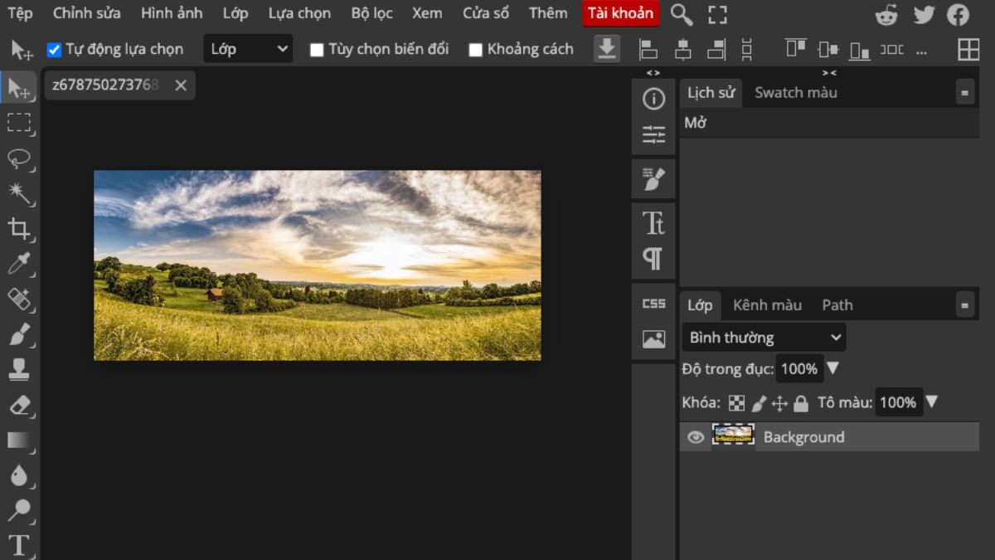
Task: Switch to the 'Swatch màu' tab
Action: pos(796,93)
